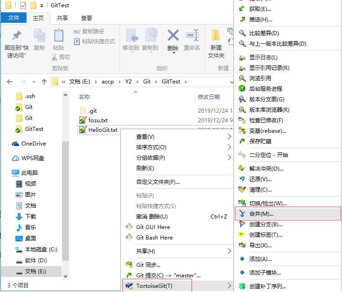
Task: Click the 切换/检出(W) icon
Action: (242, 203)
